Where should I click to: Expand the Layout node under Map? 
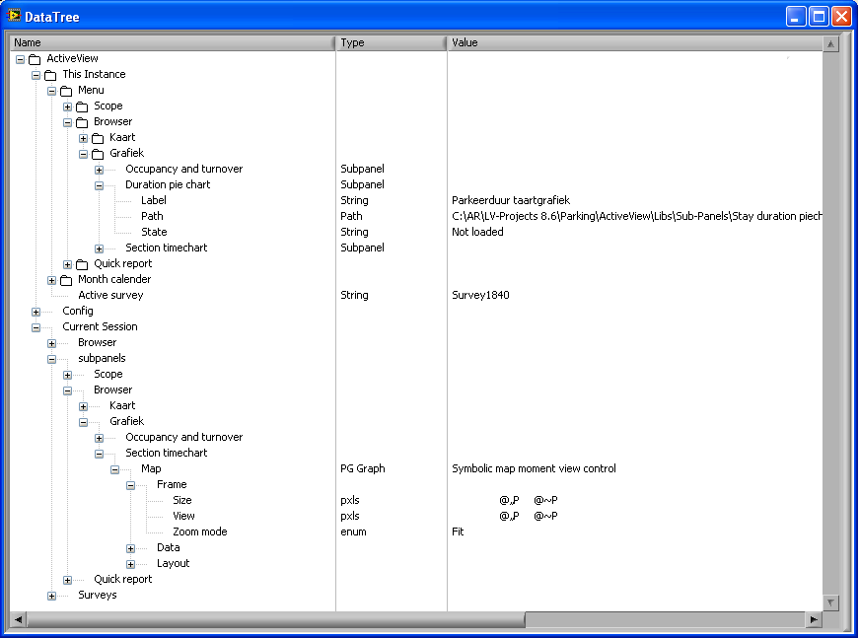coord(131,564)
